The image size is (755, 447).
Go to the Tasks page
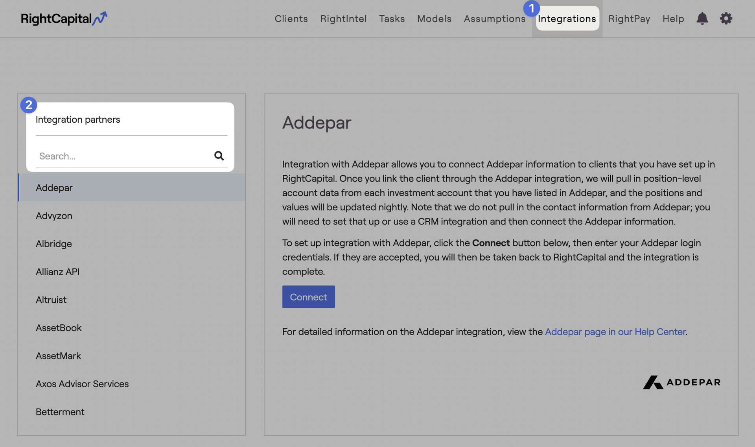tap(392, 18)
